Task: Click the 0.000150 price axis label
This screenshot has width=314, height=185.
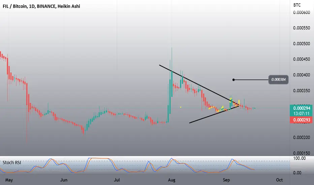Action: [x=302, y=153]
